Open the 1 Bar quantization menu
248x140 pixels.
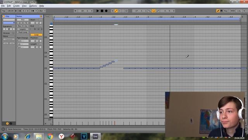point(42,11)
